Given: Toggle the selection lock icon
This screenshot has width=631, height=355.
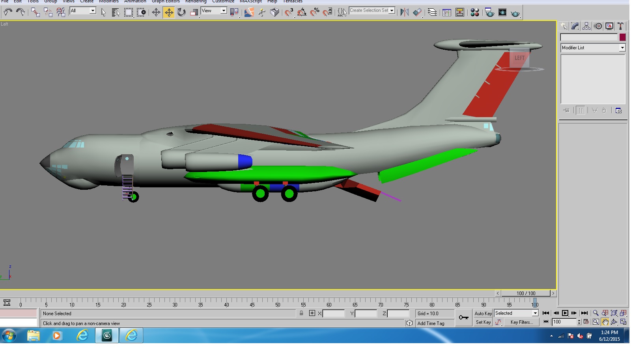Looking at the screenshot, I should coord(301,313).
